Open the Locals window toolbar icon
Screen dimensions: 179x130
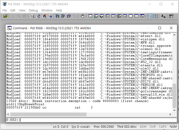click(102, 16)
